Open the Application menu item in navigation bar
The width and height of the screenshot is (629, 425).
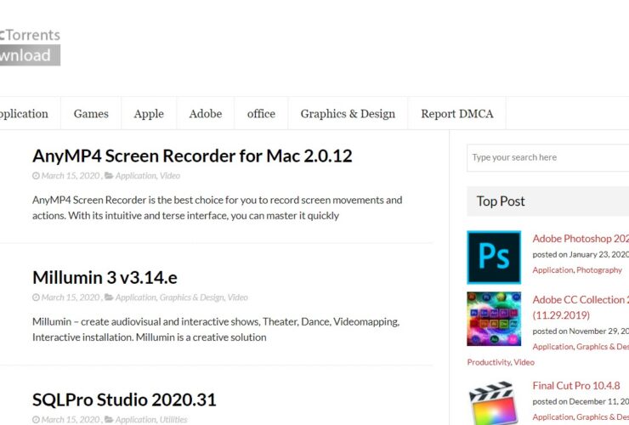click(x=24, y=114)
